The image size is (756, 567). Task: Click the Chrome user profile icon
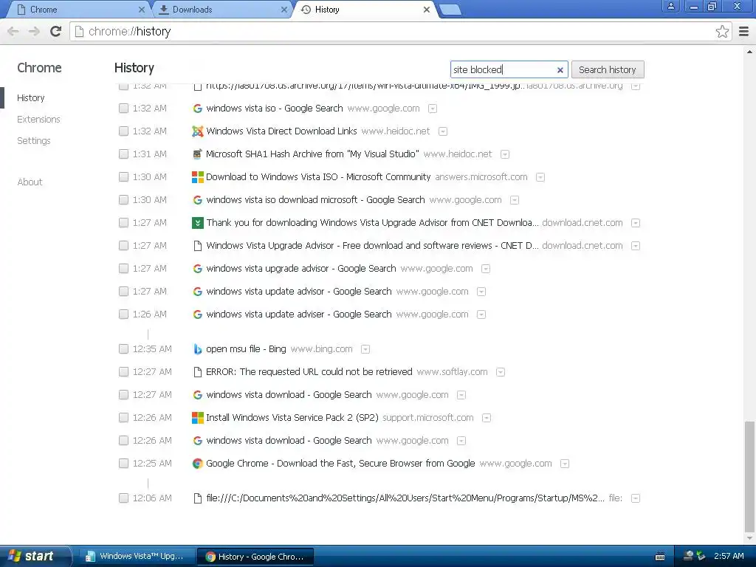point(670,7)
